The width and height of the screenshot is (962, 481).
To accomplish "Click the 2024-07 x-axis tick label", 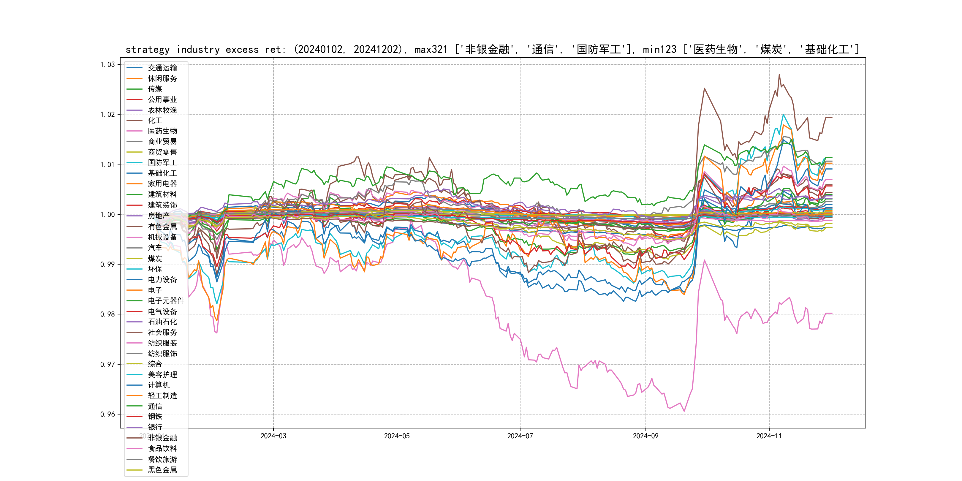I will coord(520,436).
